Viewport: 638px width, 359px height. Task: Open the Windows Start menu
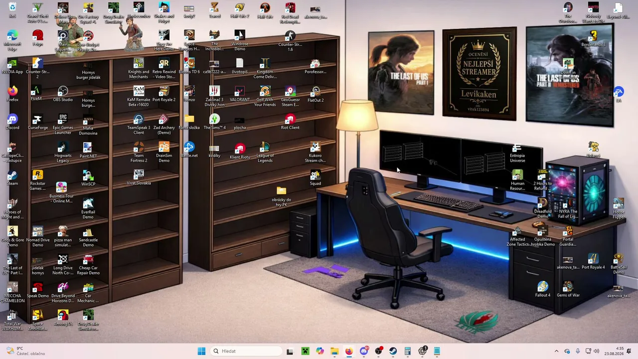tap(201, 351)
